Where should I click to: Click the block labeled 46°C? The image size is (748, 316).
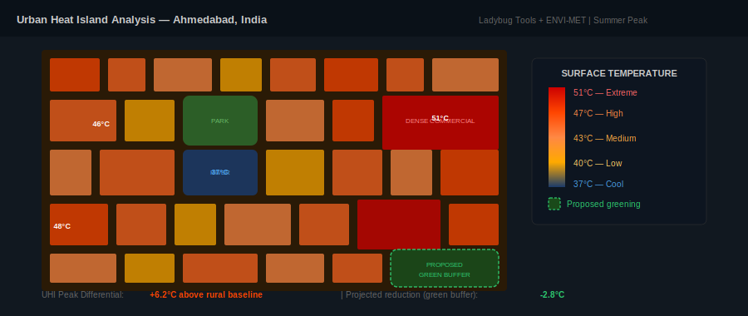coord(83,121)
